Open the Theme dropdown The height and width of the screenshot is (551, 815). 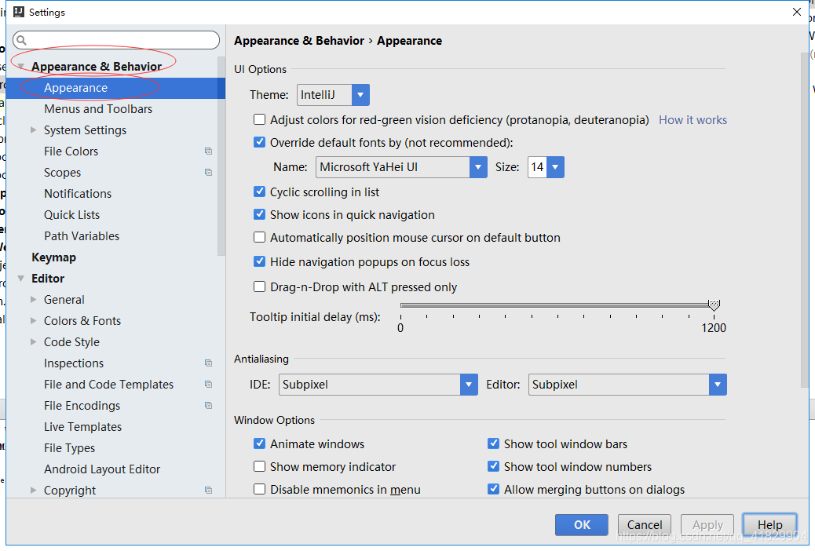[x=360, y=95]
